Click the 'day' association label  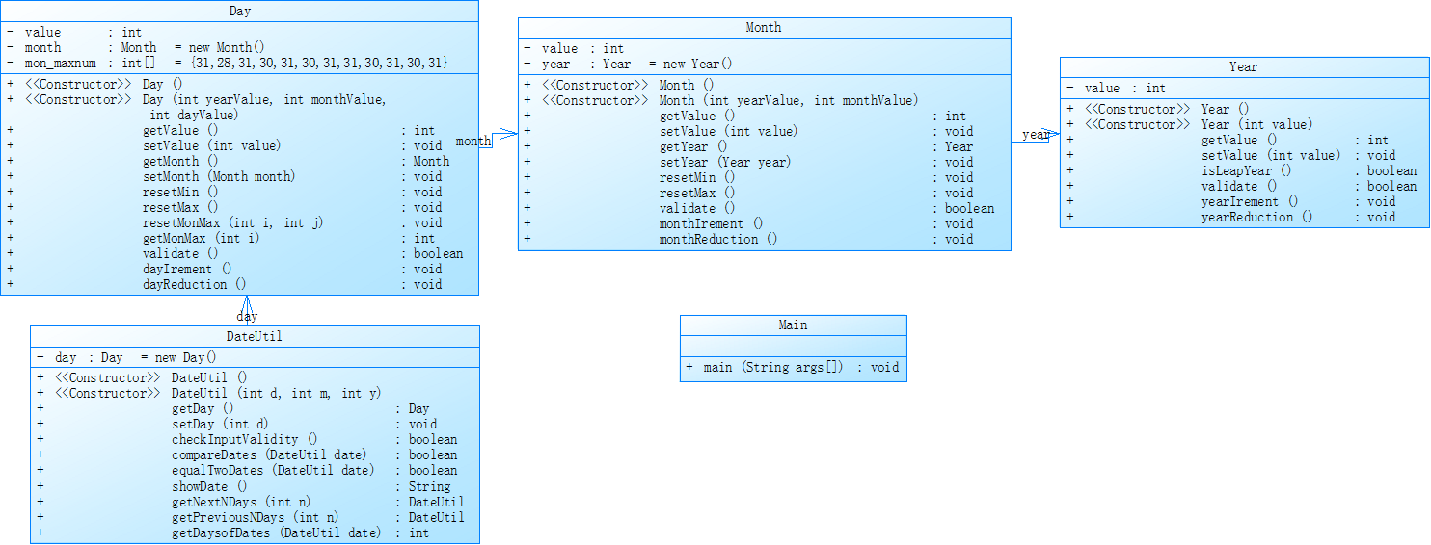click(247, 316)
